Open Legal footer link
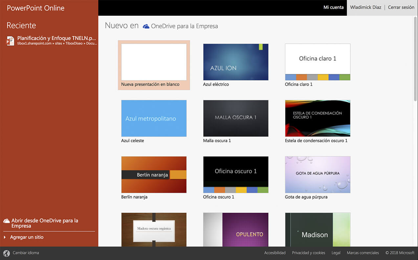The height and width of the screenshot is (260, 418). coord(336,253)
